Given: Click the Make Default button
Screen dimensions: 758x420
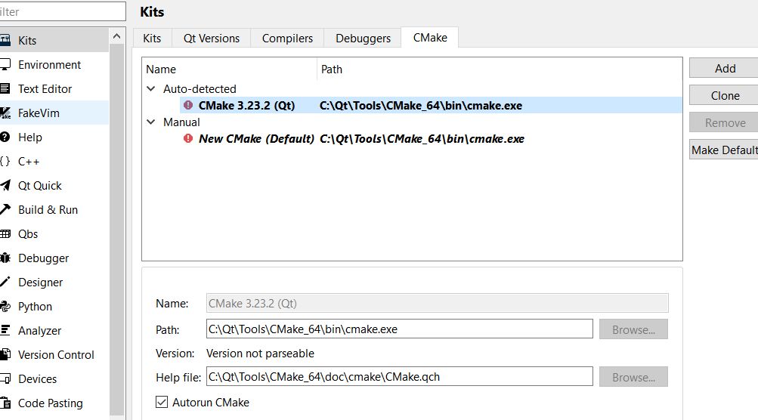Looking at the screenshot, I should [x=724, y=150].
